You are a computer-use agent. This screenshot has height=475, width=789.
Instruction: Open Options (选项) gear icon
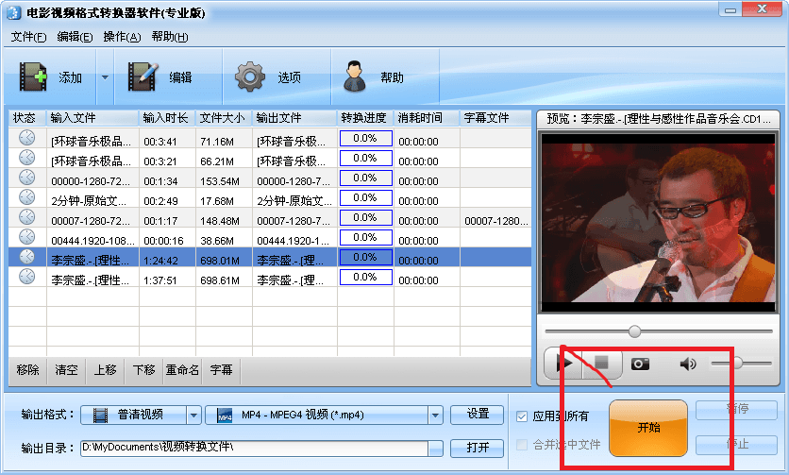[250, 76]
